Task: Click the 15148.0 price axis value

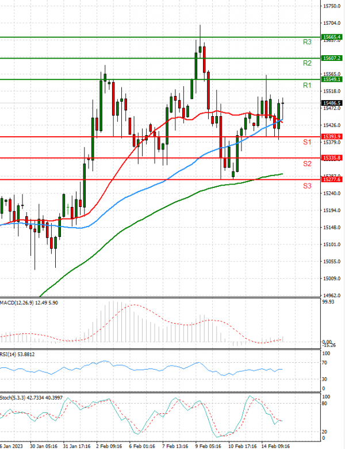Action: (332, 228)
